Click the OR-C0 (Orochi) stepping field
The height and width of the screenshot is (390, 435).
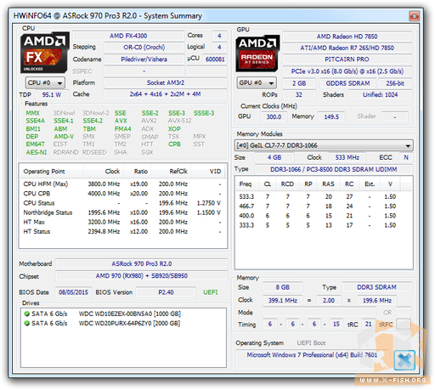pos(144,48)
